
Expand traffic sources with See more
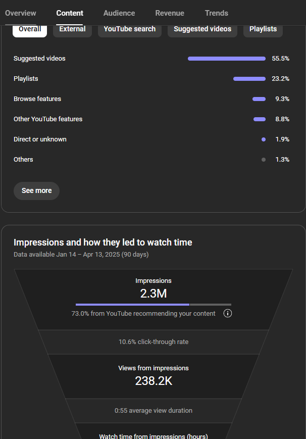[x=37, y=190]
